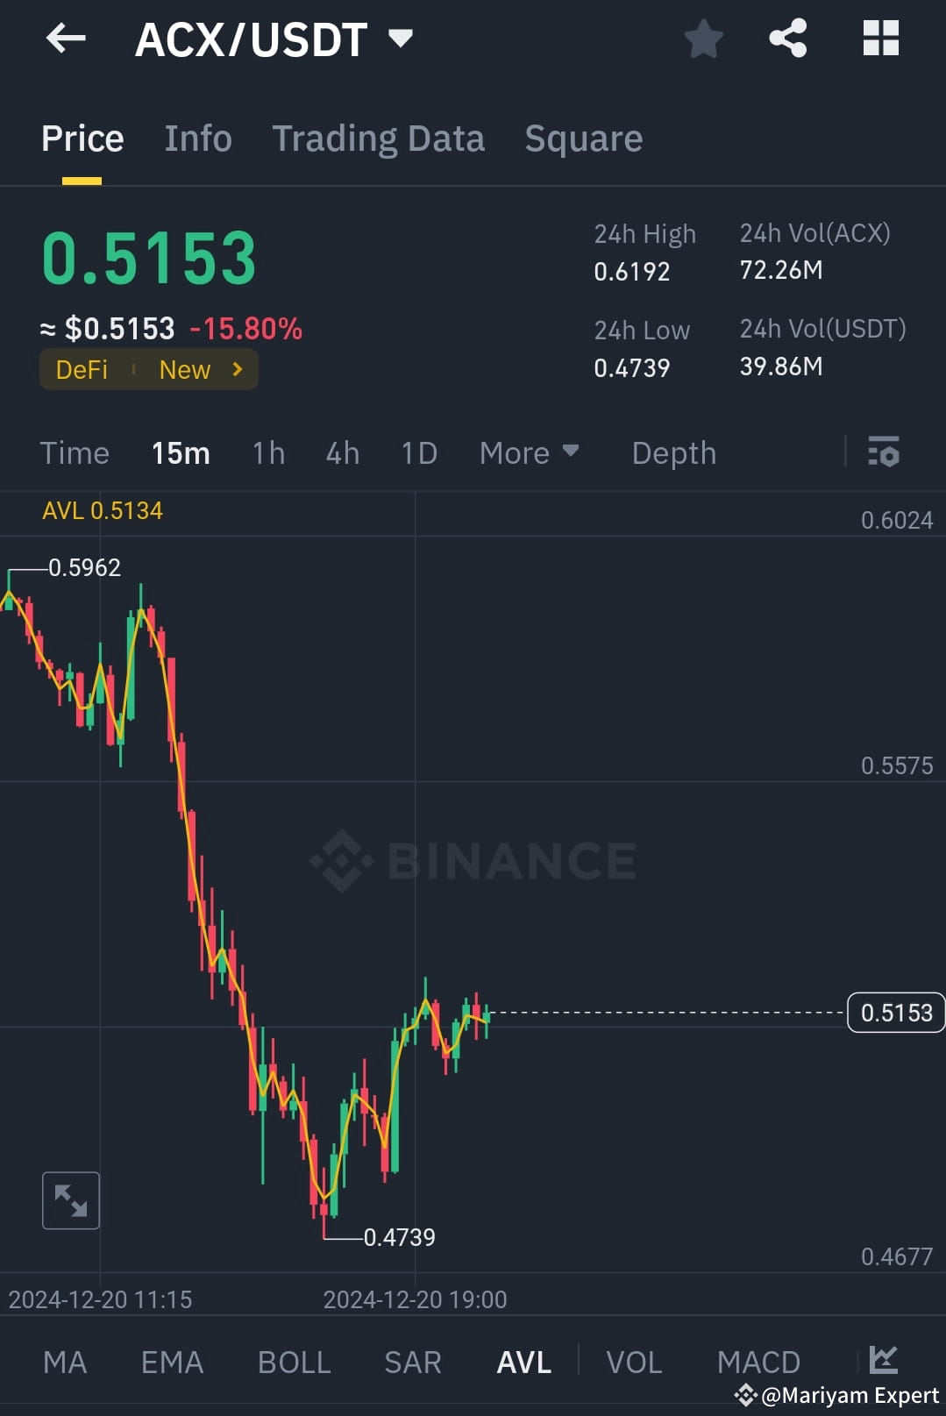
Task: Select the current price label 0.5153
Action: coord(895,1012)
